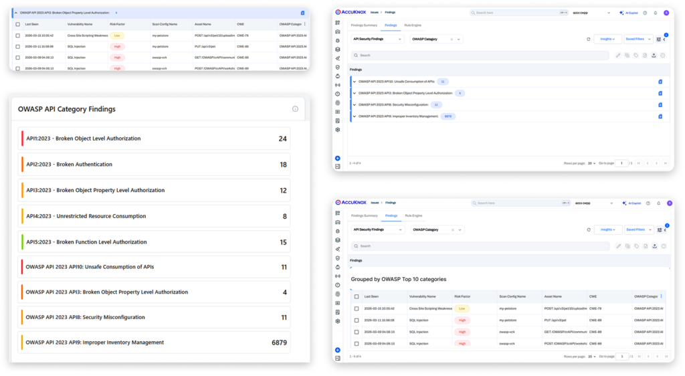Image resolution: width=685 pixels, height=376 pixels.
Task: Tick Cross Site Scripting row checkbox, top-left snippet
Action: coord(18,35)
